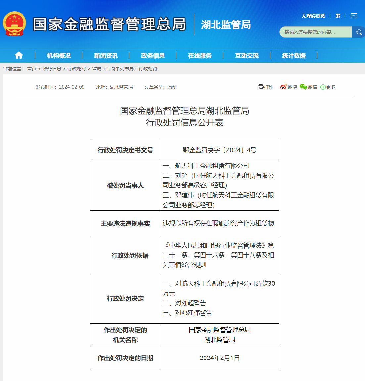Image resolution: width=365 pixels, height=381 pixels.
Task: Go to 政务信息 in navigation bar
Action: click(153, 56)
